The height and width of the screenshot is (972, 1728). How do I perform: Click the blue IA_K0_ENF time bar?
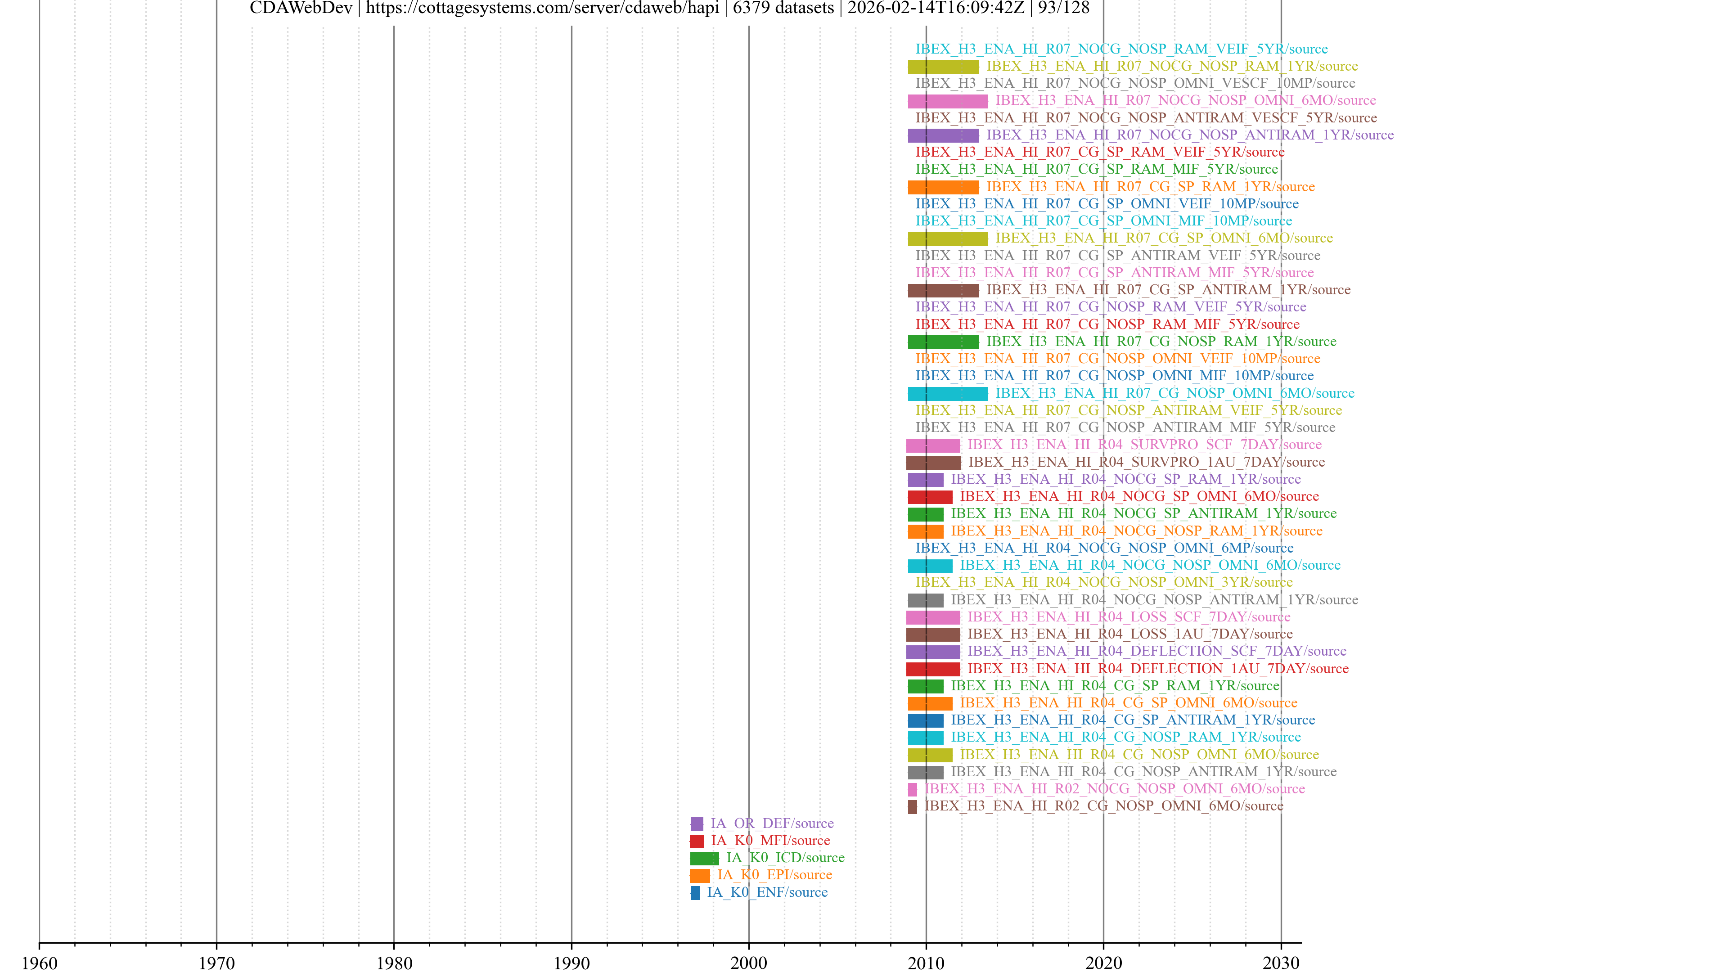click(x=695, y=893)
